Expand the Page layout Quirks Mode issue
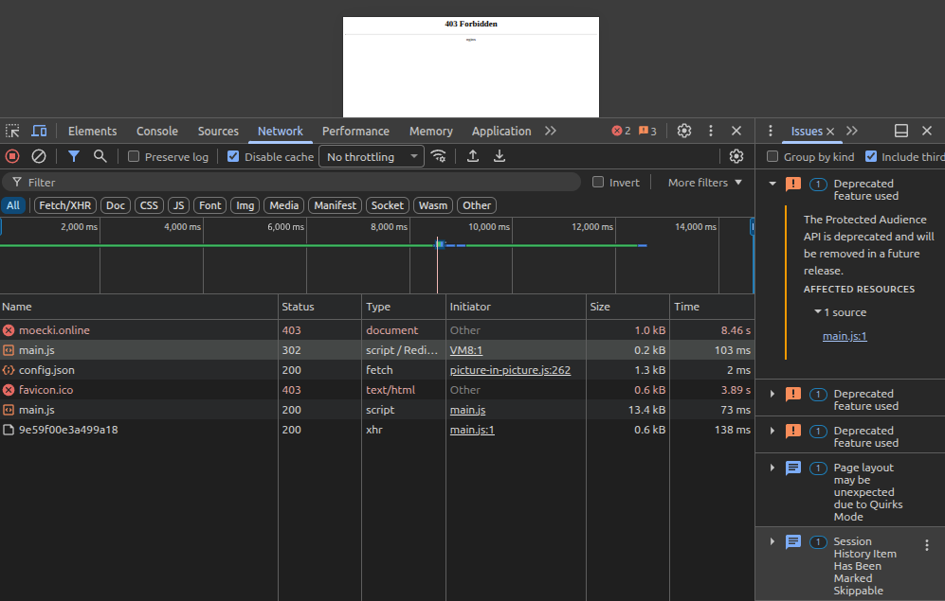 (x=772, y=468)
